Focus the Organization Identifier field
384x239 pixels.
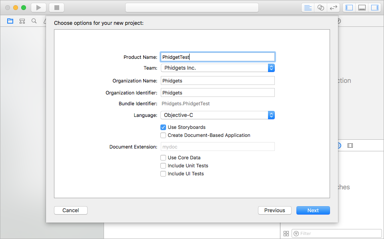[218, 92]
